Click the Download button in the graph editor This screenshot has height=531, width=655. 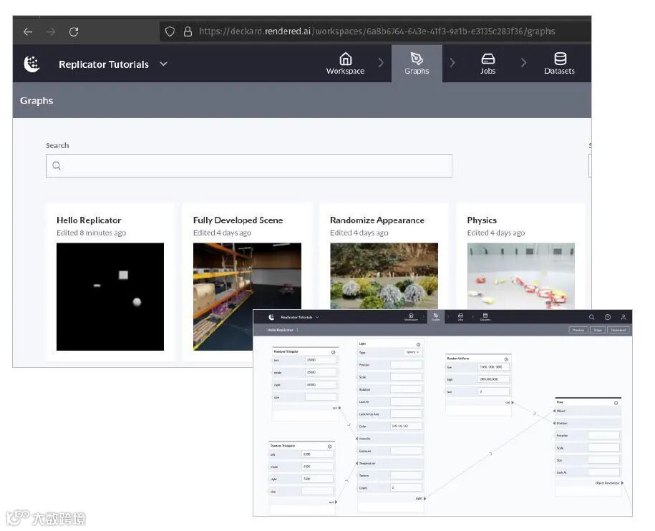pos(618,330)
